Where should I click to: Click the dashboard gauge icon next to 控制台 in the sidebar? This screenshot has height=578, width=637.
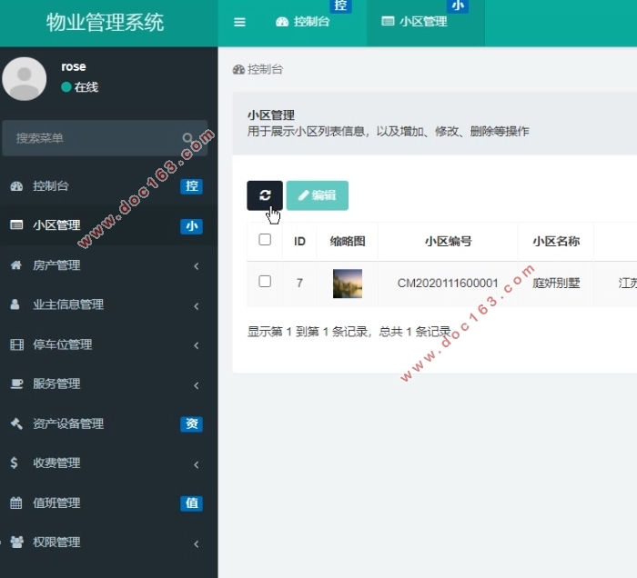(16, 186)
